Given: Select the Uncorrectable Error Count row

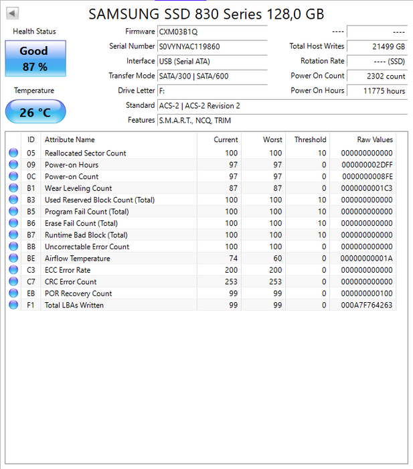Looking at the screenshot, I should click(x=201, y=247).
